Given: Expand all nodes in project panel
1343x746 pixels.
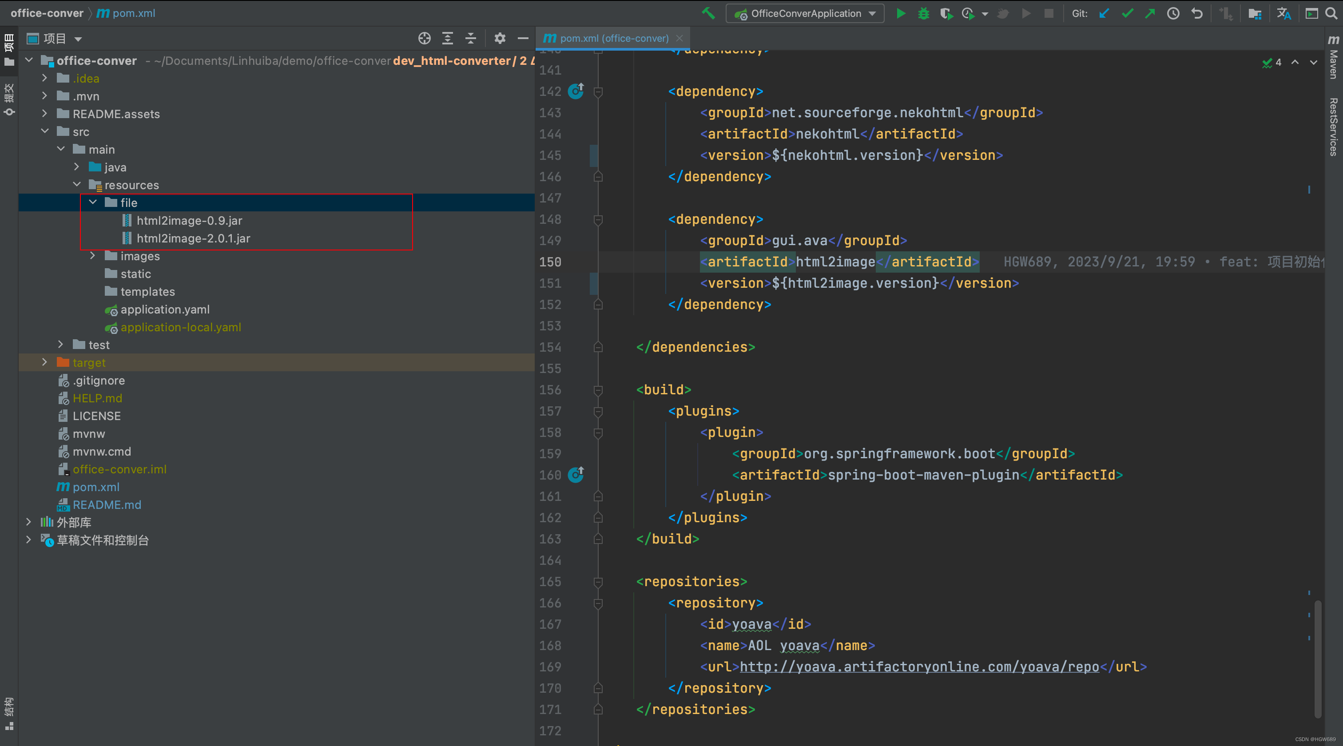Looking at the screenshot, I should point(447,38).
